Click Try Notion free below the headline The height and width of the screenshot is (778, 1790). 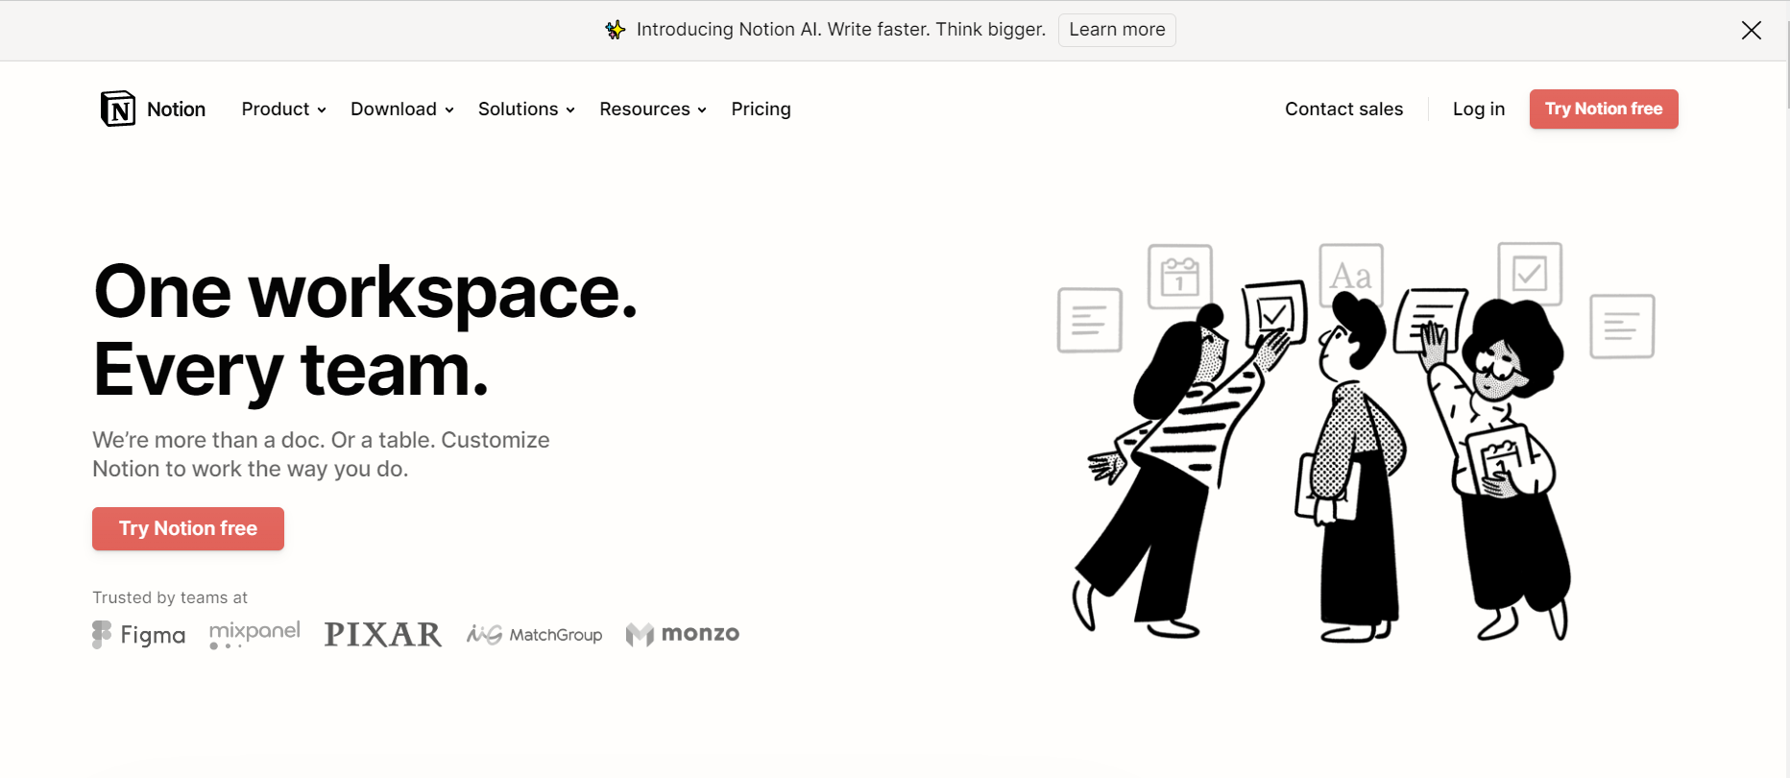pos(188,529)
